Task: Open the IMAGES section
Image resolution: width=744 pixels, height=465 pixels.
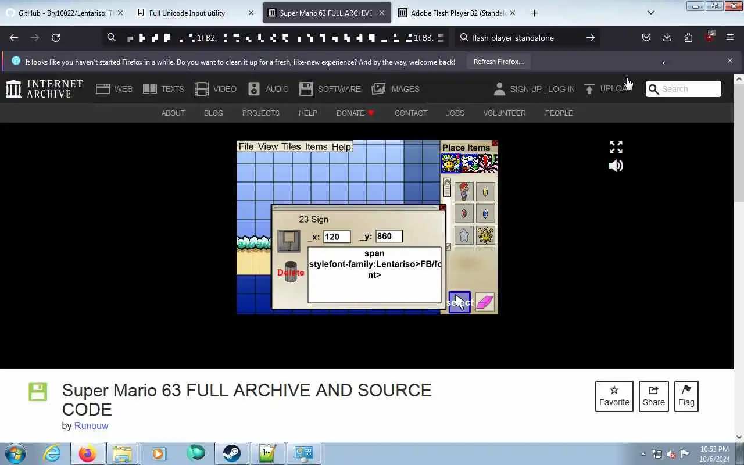Action: pos(395,89)
